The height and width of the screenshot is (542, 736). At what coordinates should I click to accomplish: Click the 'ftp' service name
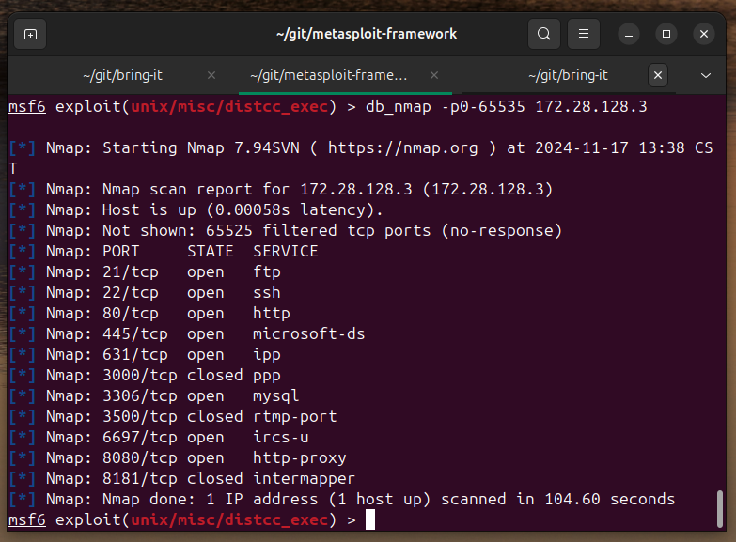click(x=267, y=272)
